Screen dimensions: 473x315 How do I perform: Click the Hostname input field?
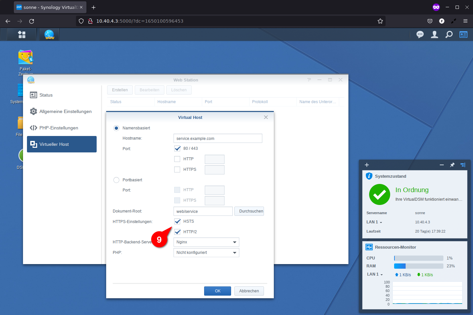(218, 138)
